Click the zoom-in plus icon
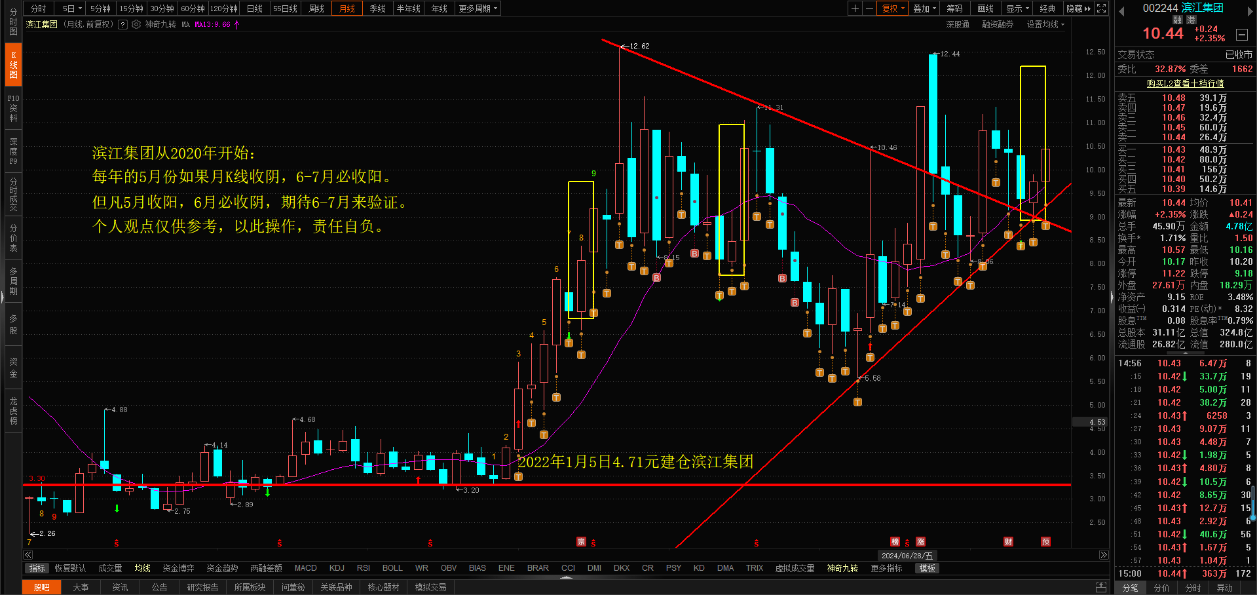The image size is (1257, 595). click(x=855, y=9)
